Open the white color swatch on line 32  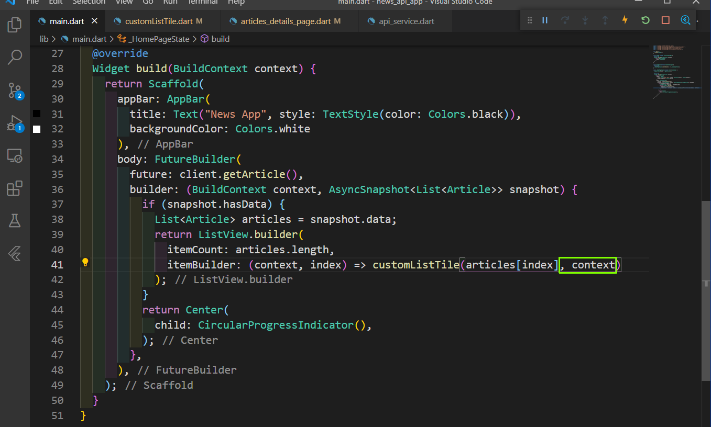(37, 129)
